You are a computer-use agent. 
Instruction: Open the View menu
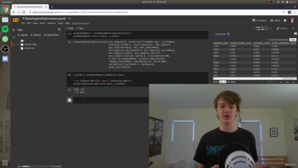coord(35,23)
